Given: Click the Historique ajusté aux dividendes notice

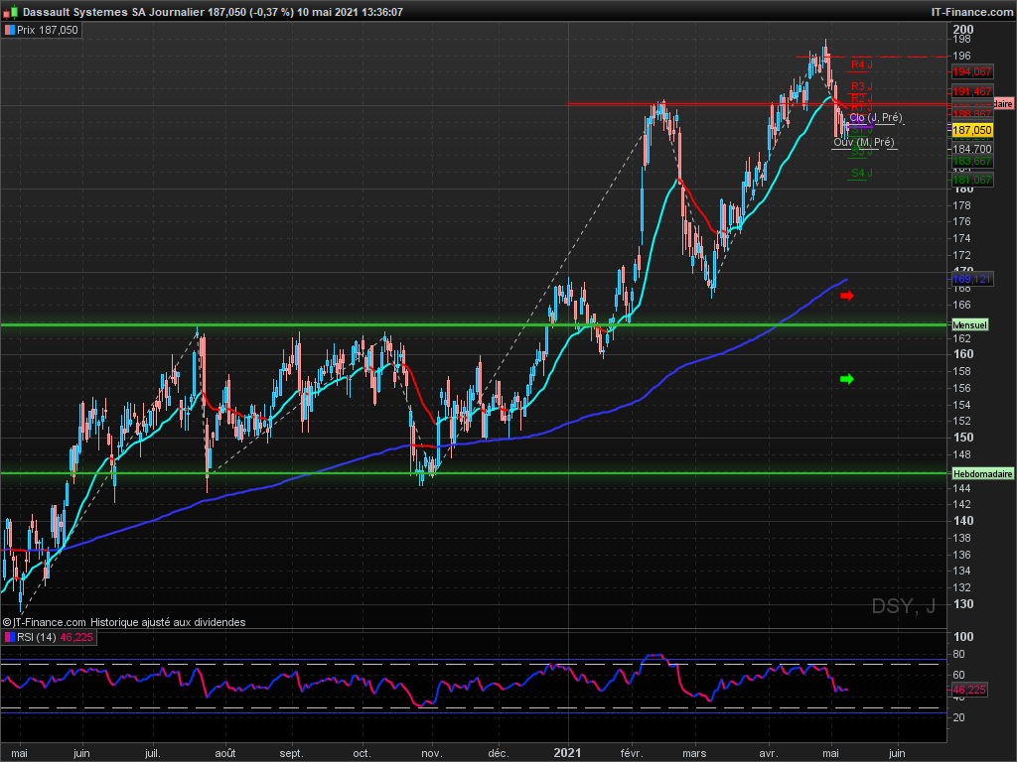Looking at the screenshot, I should pyautogui.click(x=168, y=623).
